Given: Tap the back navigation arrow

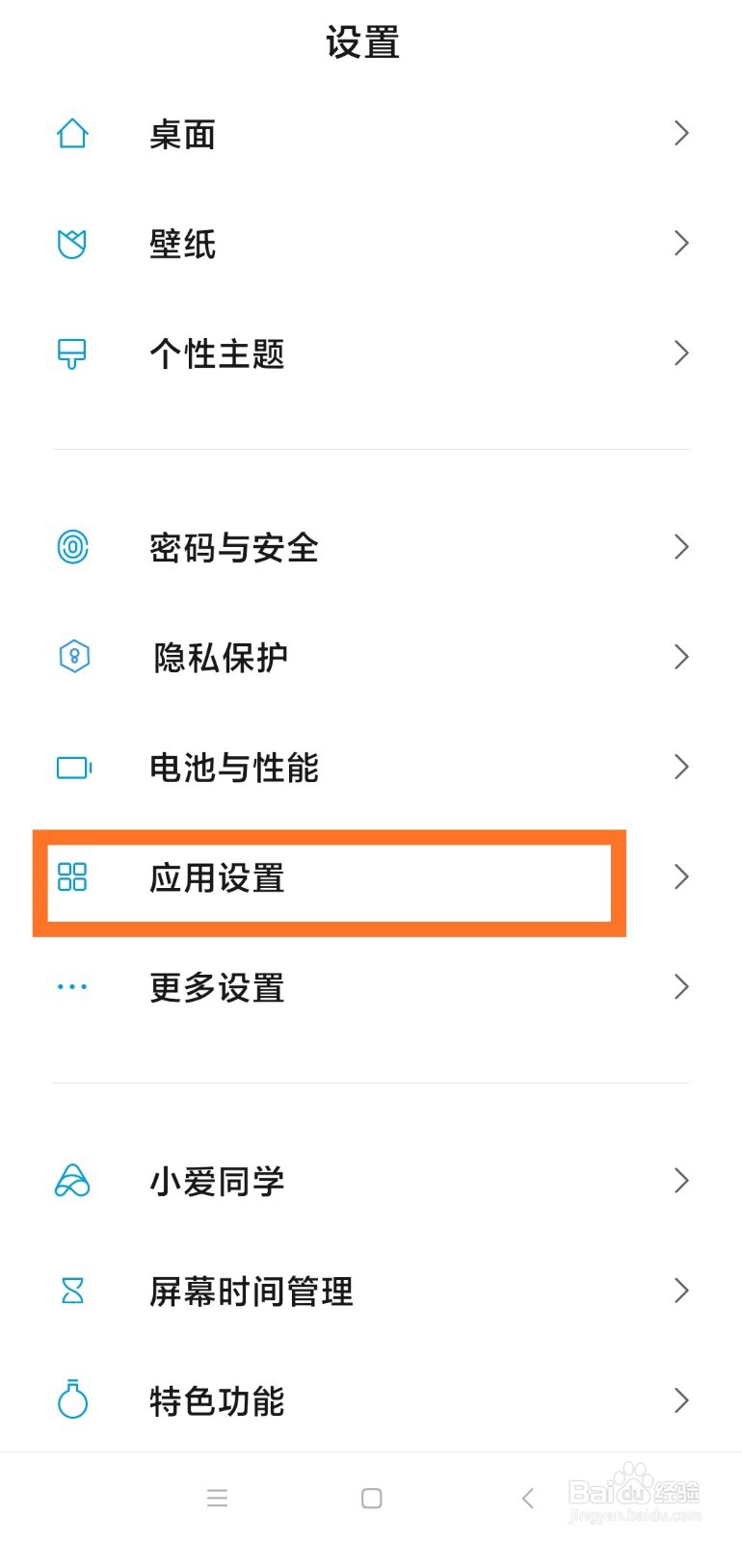Looking at the screenshot, I should point(527,1499).
